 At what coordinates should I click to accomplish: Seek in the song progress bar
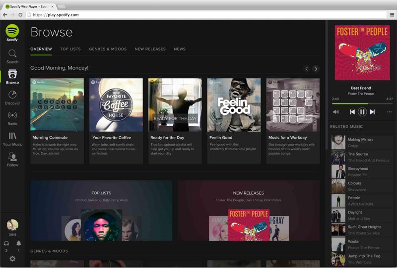[362, 104]
